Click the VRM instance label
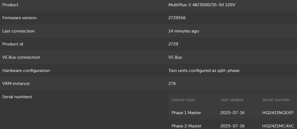This screenshot has height=129, width=297. 16,84
